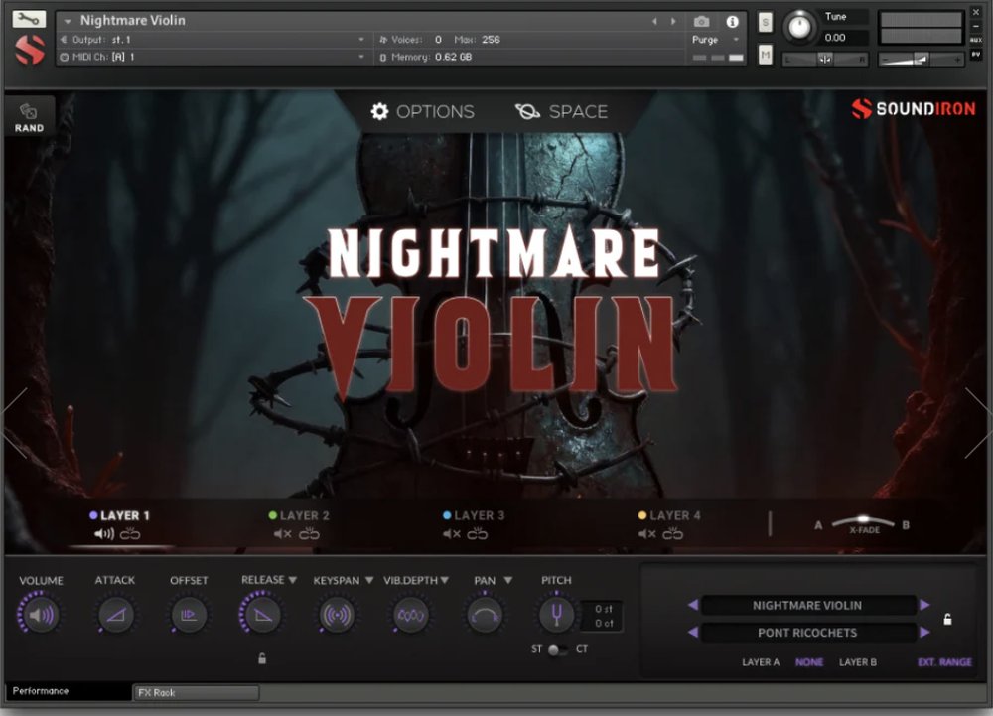The image size is (993, 716).
Task: Click the Pitch tuning fork knob
Action: 555,616
